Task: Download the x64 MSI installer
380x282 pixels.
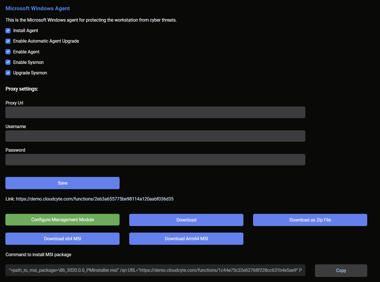Action: click(62, 239)
